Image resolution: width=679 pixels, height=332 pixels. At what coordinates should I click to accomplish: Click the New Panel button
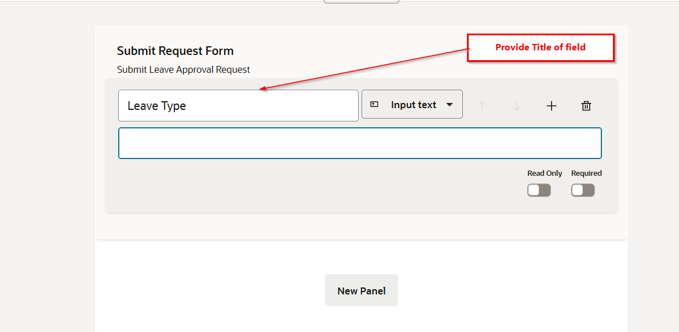point(362,290)
